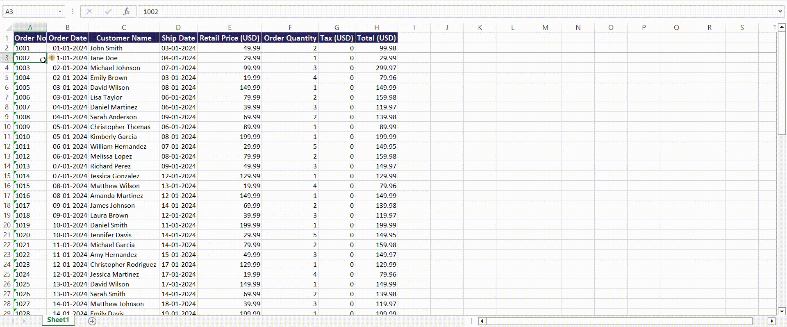Viewport: 787px width, 327px height.
Task: Click the horizontal scrollbar right arrow
Action: coord(772,321)
